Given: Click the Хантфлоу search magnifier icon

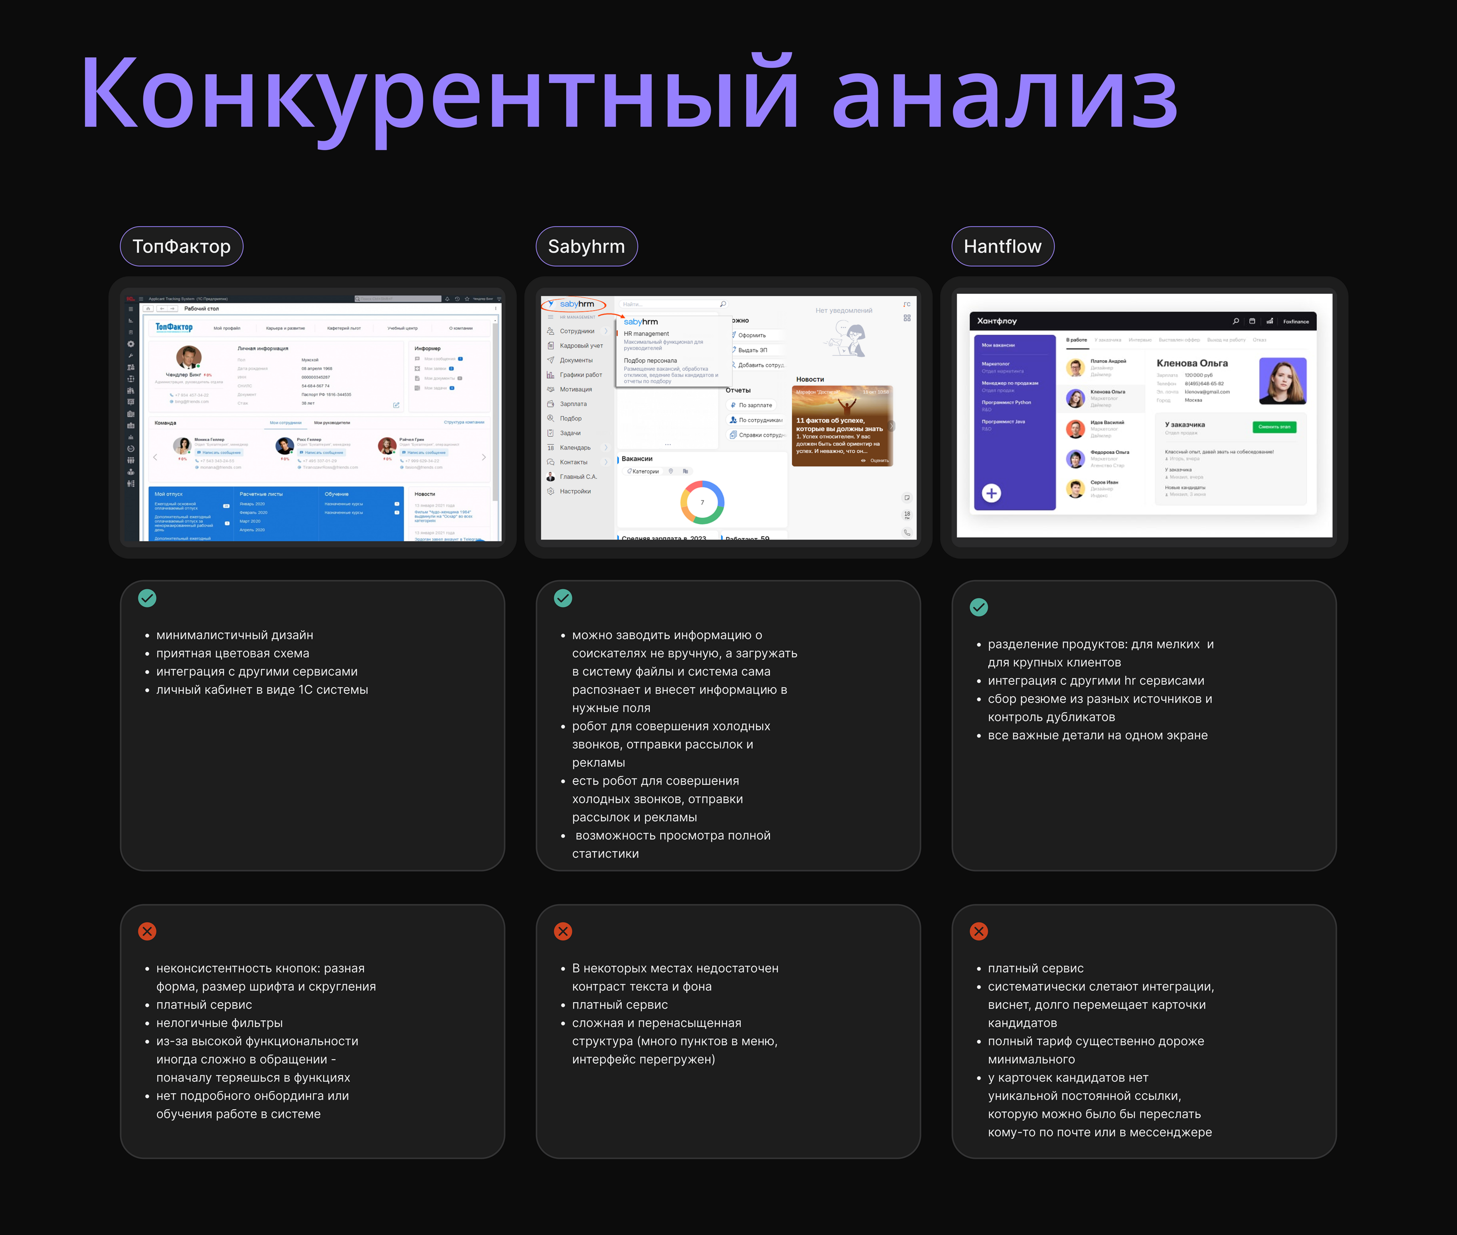Looking at the screenshot, I should [x=1236, y=322].
